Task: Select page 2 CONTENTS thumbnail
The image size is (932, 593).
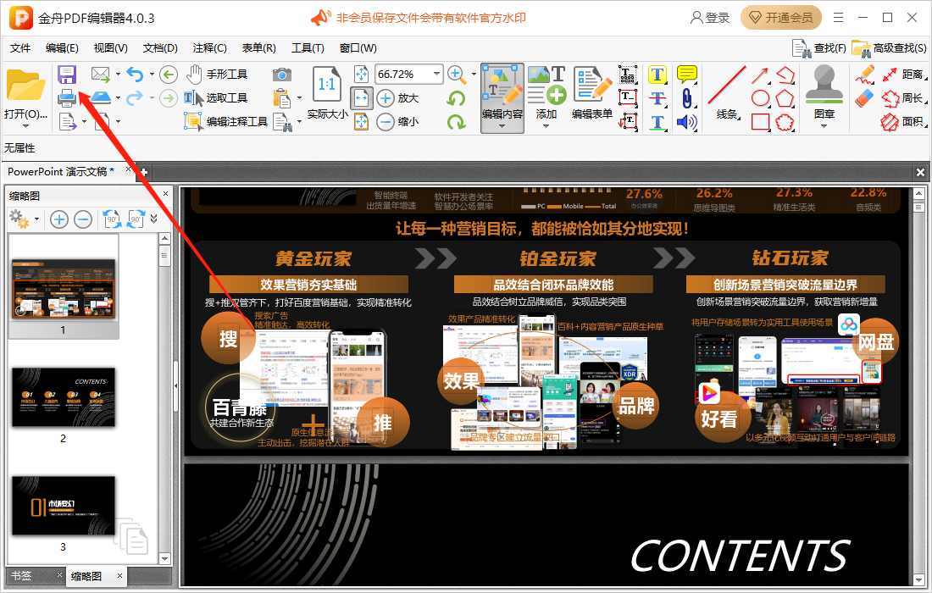Action: (x=64, y=397)
